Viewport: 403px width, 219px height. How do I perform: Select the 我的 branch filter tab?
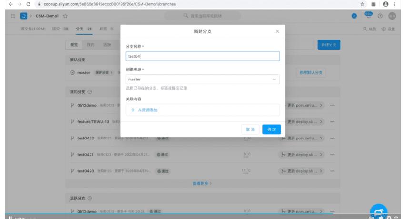coord(90,45)
